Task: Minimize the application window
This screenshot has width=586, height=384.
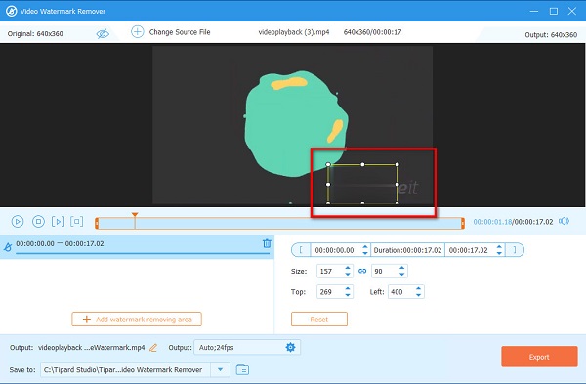Action: 534,11
